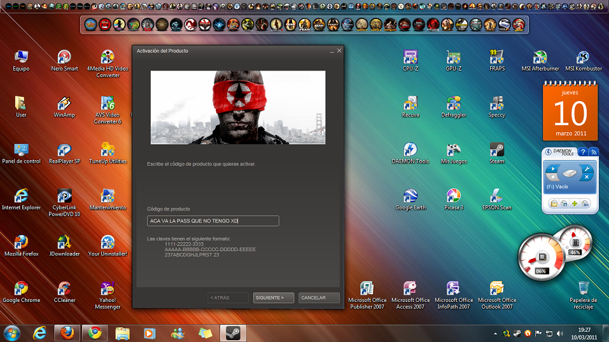Screen dimensions: 609x342
Task: Click the wrench settings icon in DAEMON Tools gadget
Action: pyautogui.click(x=587, y=169)
